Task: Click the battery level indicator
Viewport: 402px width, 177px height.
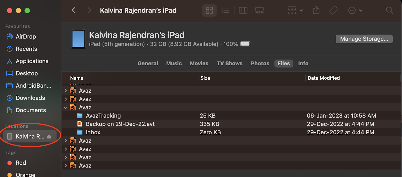Action: [246, 44]
